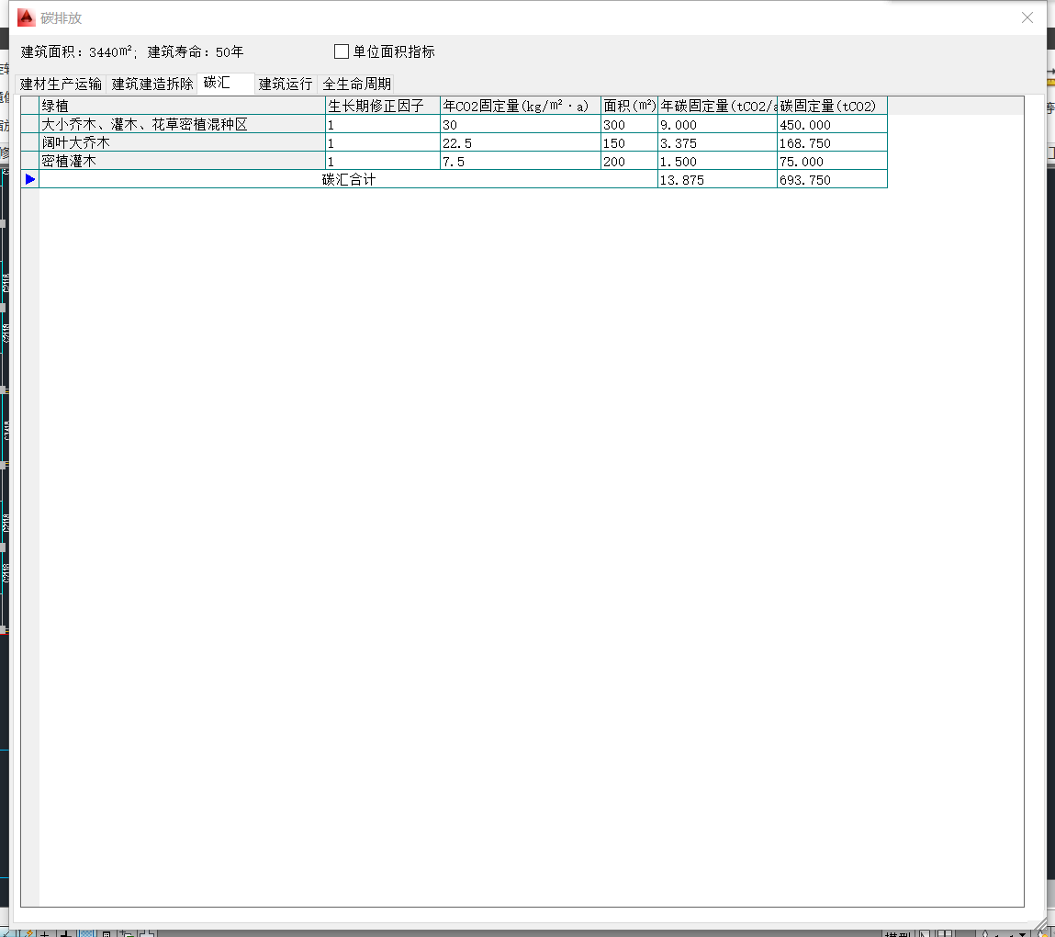Select the 阔叶大乔木 plant cell
Image resolution: width=1055 pixels, height=937 pixels.
pyautogui.click(x=182, y=143)
